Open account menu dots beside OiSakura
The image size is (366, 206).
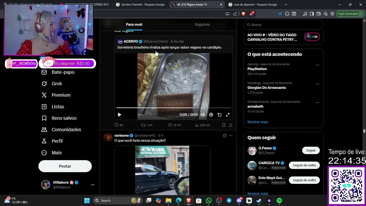tap(93, 185)
